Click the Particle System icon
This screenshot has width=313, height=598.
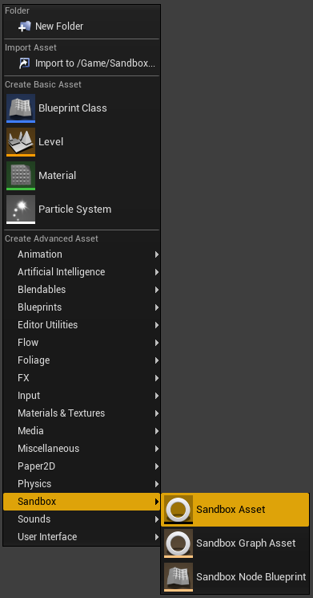tap(21, 210)
